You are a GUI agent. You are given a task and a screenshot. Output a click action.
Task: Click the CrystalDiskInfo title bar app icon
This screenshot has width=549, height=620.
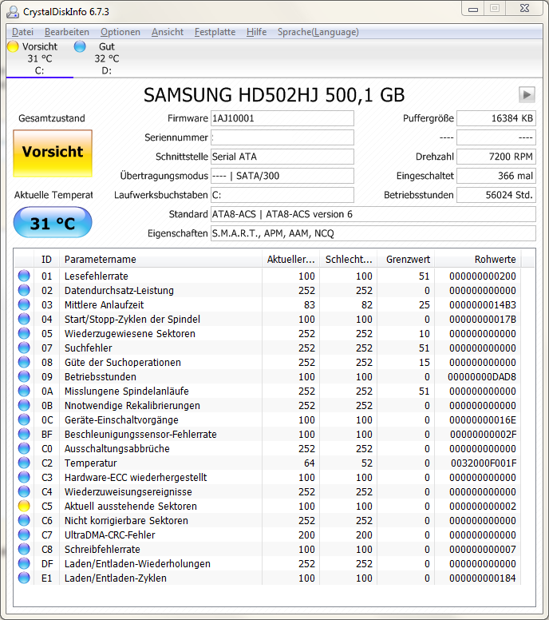13,12
